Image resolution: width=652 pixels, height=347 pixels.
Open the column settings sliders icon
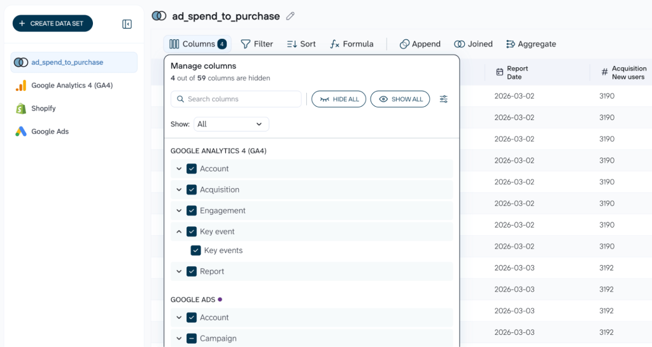pyautogui.click(x=444, y=99)
